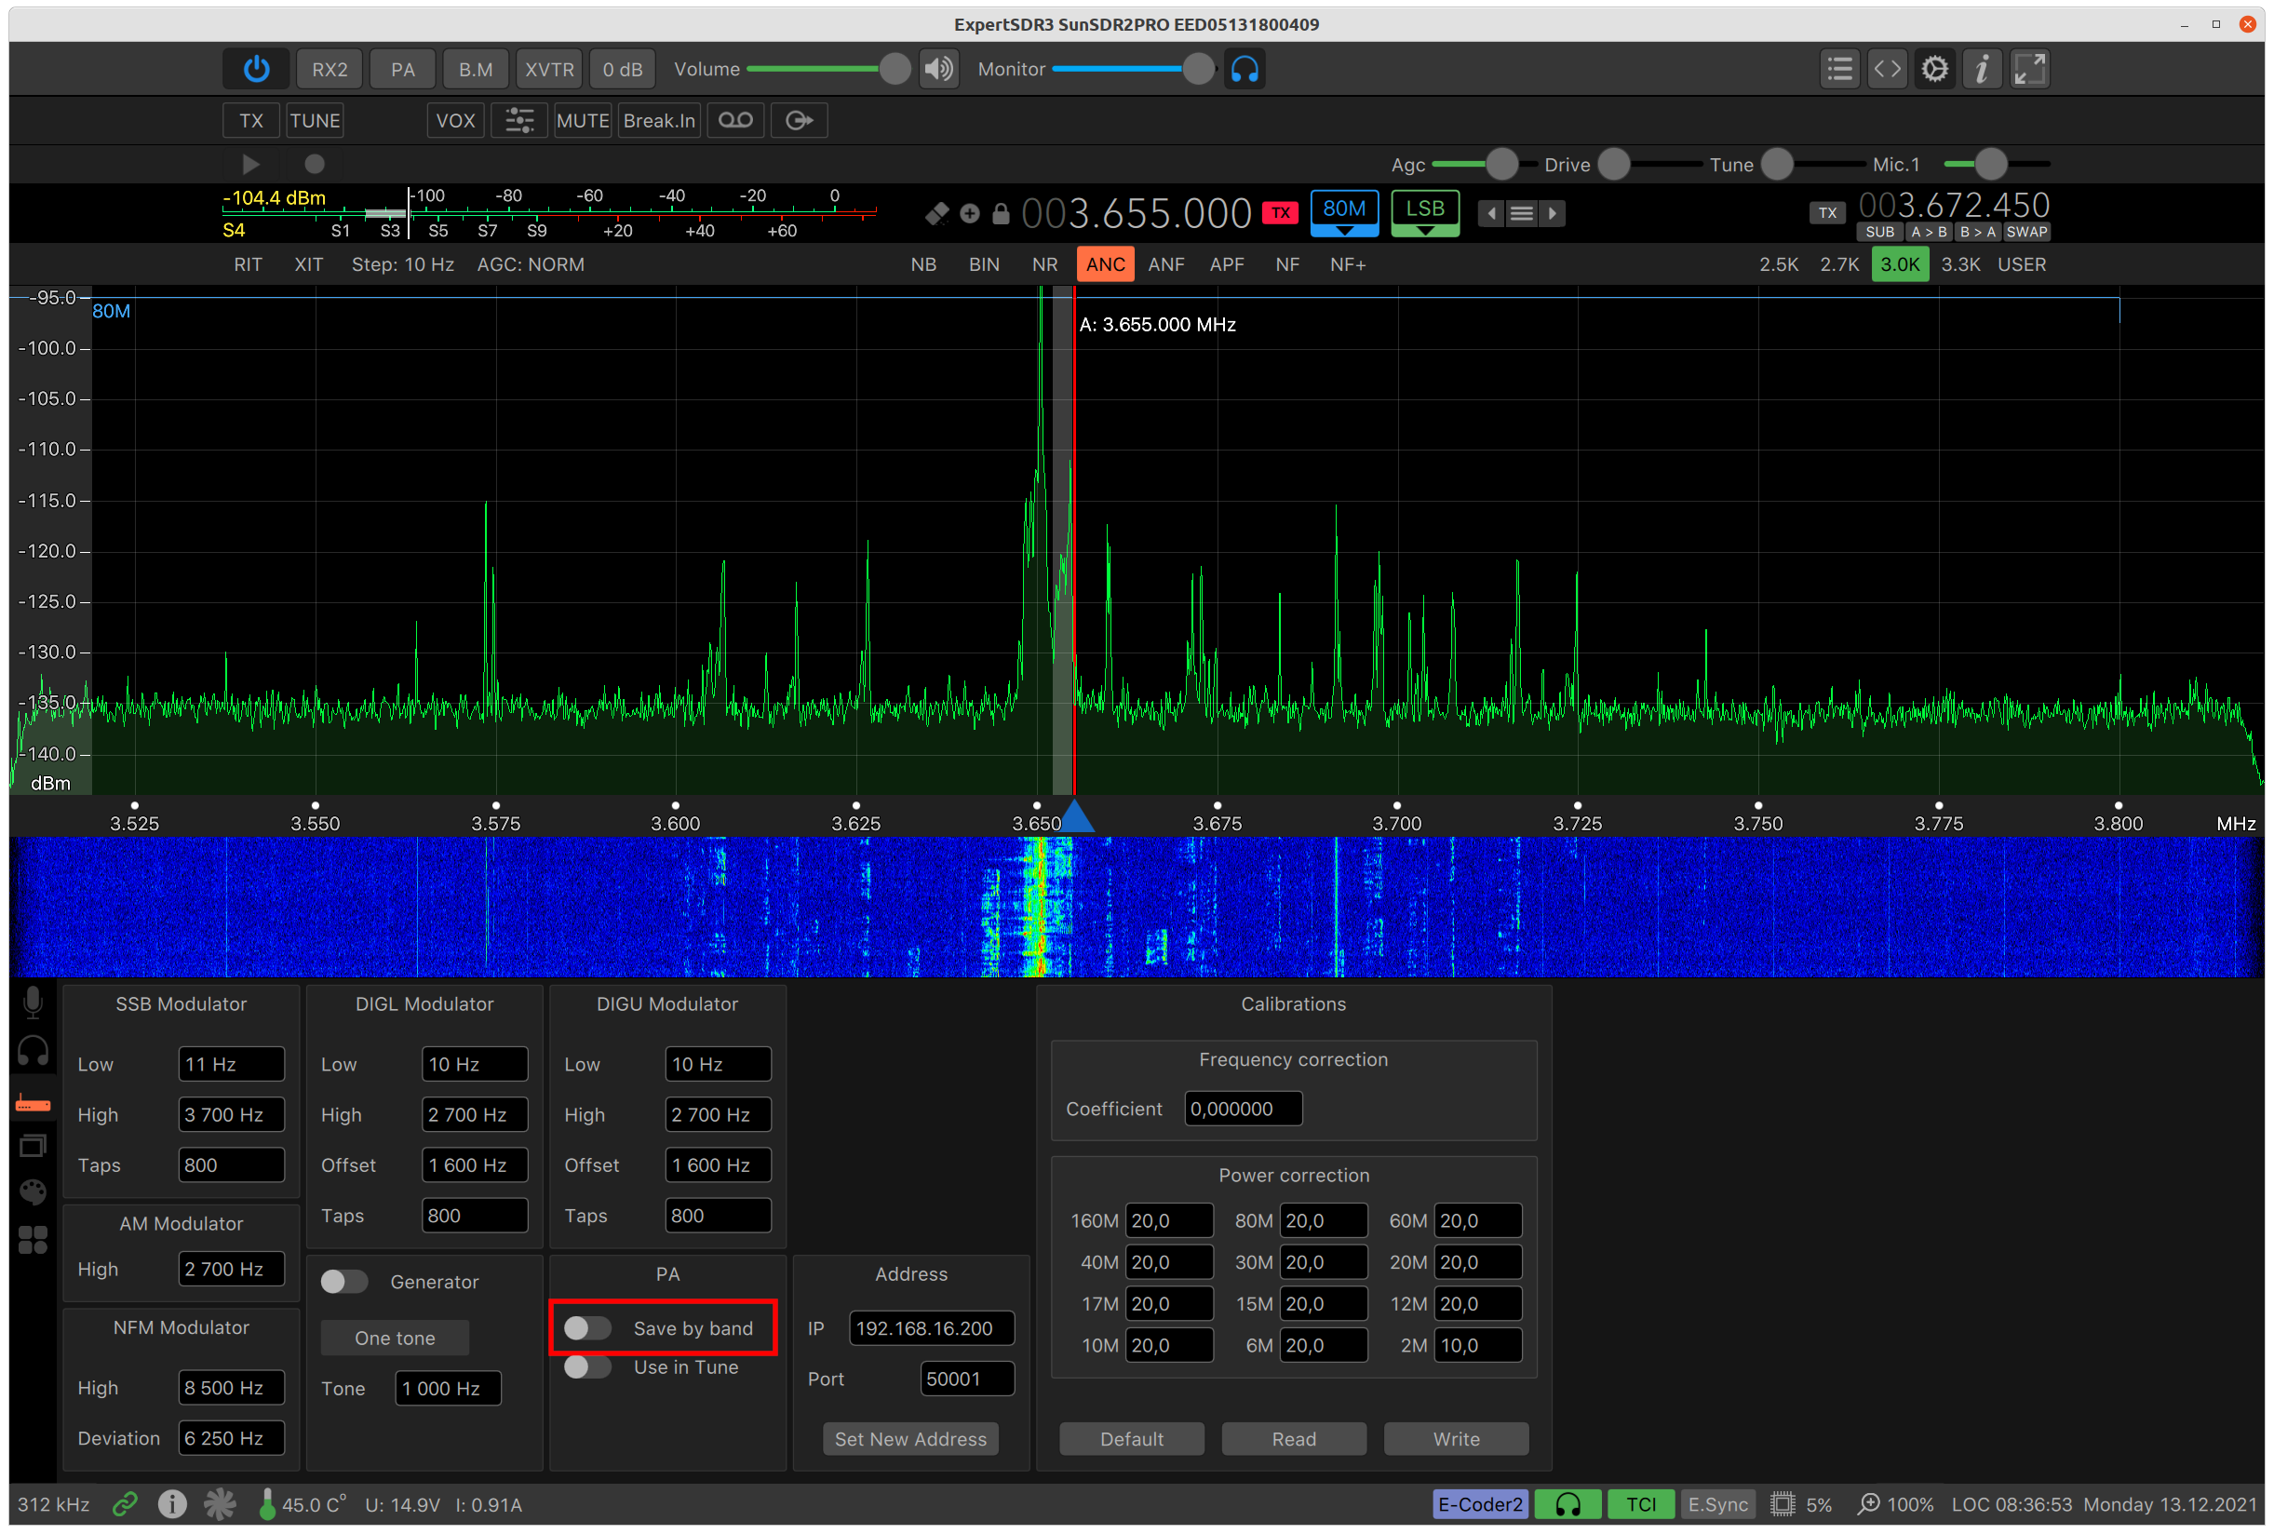Click the blue power button icon
Screen dimensions: 2274x1534
coord(256,70)
